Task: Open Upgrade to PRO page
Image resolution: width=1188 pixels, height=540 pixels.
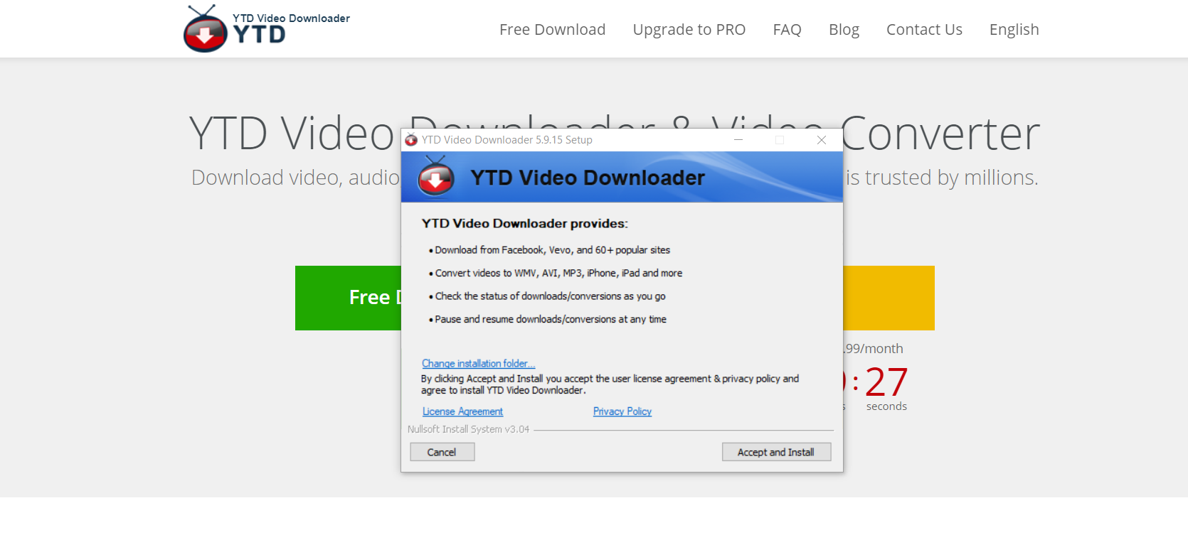Action: pos(689,29)
